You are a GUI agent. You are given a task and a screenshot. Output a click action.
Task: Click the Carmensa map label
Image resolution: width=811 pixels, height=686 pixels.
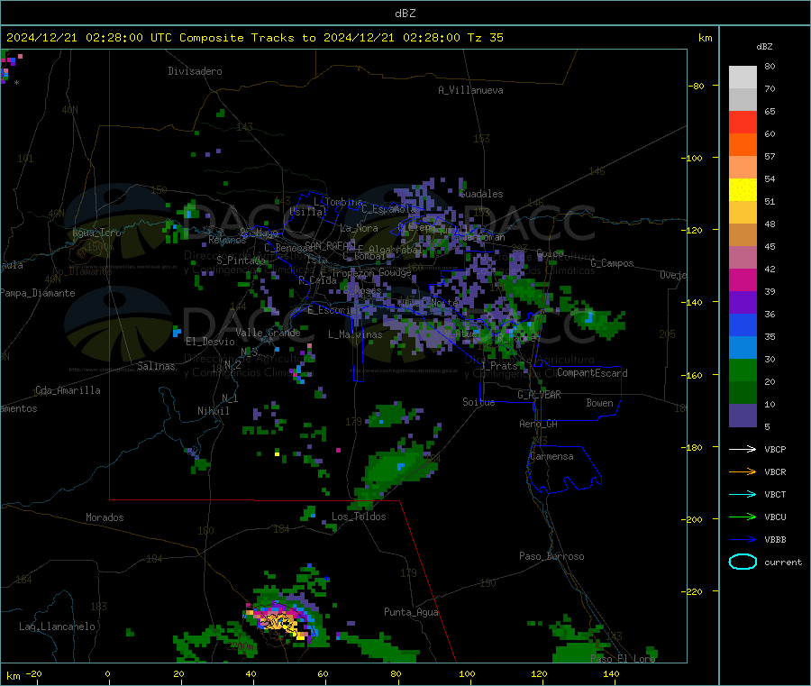[551, 456]
